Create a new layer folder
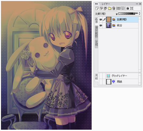Screen dimensions: 143x131 (110, 8)
